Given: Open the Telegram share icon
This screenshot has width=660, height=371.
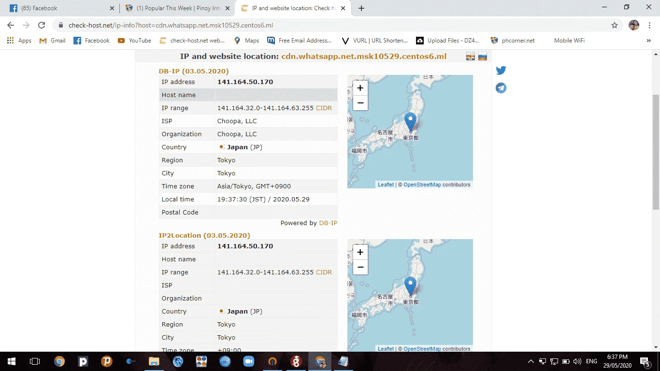Looking at the screenshot, I should coord(501,88).
